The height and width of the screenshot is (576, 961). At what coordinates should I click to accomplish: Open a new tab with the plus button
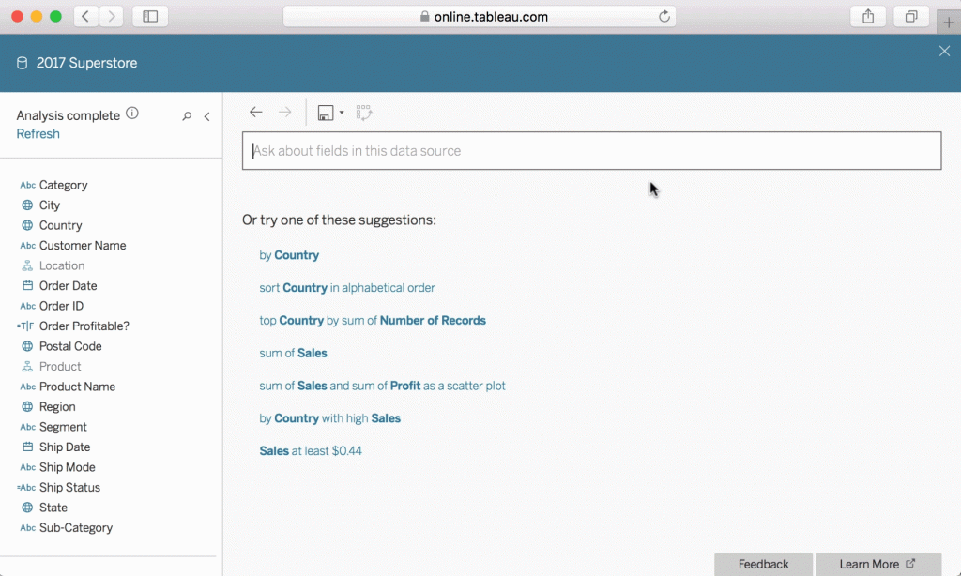[949, 23]
